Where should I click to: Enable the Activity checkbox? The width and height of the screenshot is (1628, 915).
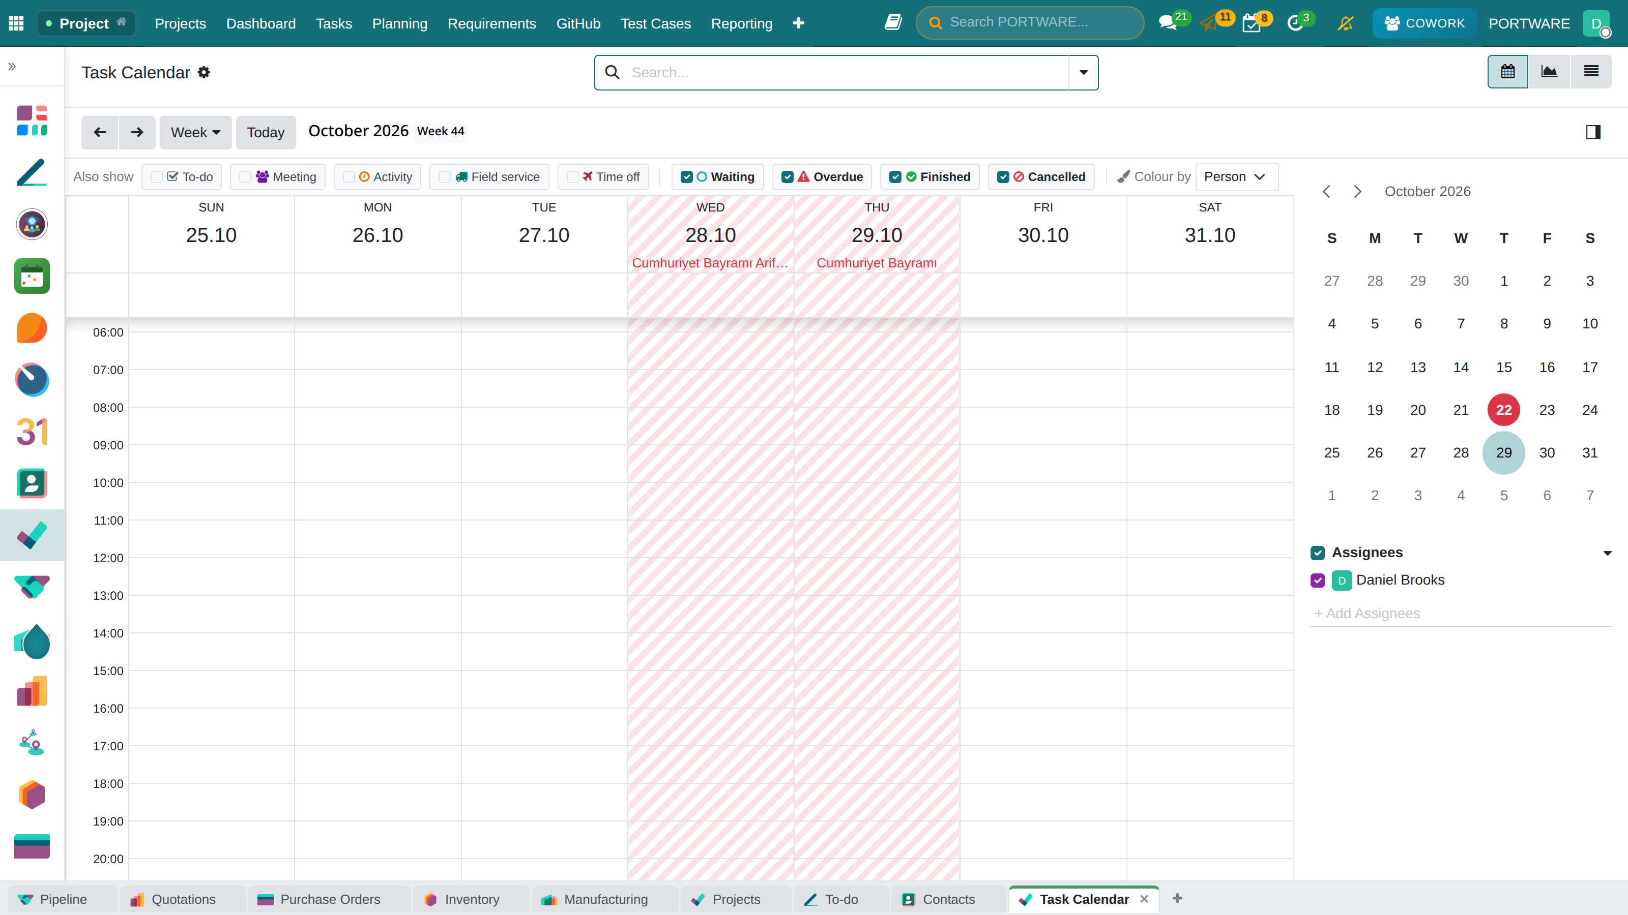349,177
